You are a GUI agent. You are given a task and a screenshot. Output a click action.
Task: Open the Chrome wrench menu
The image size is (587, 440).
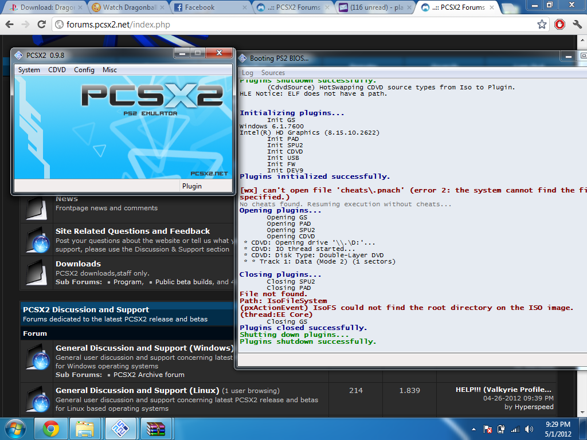pos(577,24)
